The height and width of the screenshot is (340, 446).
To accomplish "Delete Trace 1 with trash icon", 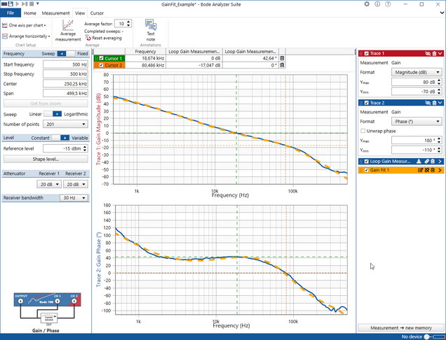I will click(434, 53).
